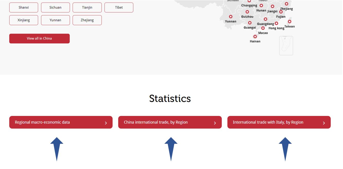This screenshot has height=169, width=343.
Task: Click chevron on China international trade button
Action: pyautogui.click(x=215, y=123)
